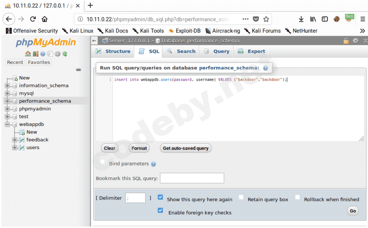Click inside the SQL query editor
The height and width of the screenshot is (228, 368).
(x=238, y=108)
